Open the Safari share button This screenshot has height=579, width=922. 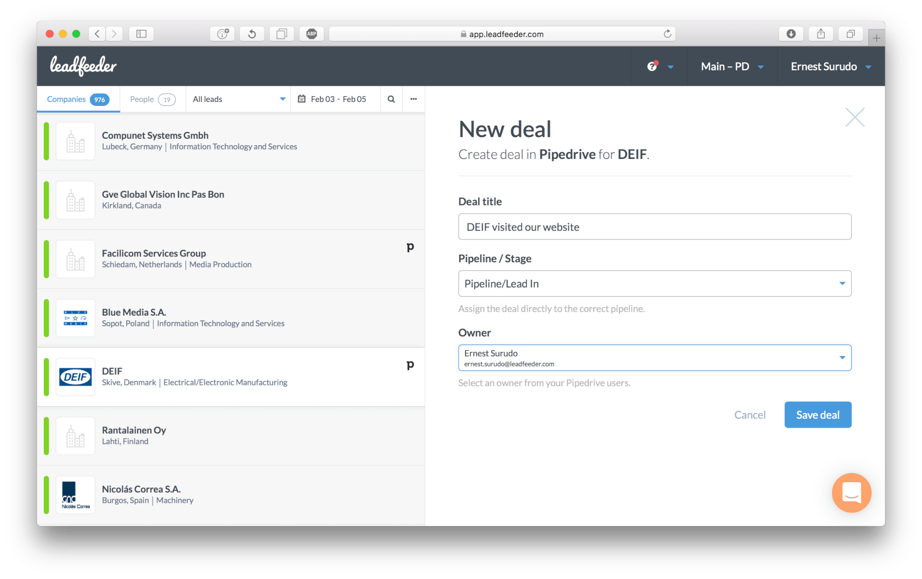(x=821, y=34)
